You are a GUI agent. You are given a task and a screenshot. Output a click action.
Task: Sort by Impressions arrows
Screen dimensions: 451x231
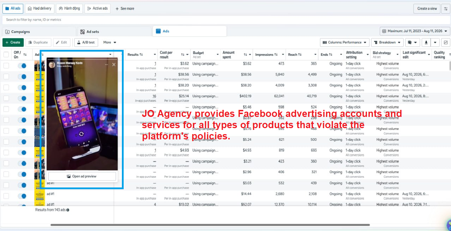click(276, 54)
